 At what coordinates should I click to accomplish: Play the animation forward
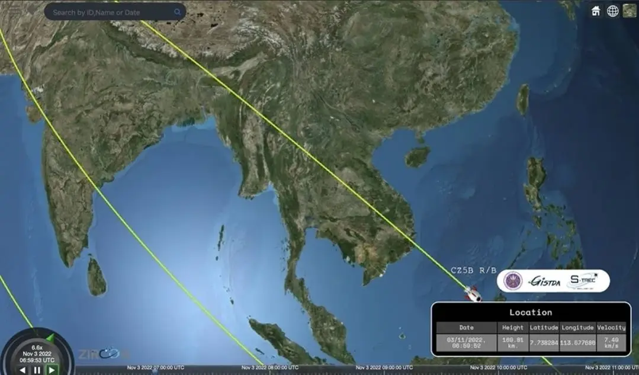point(52,370)
